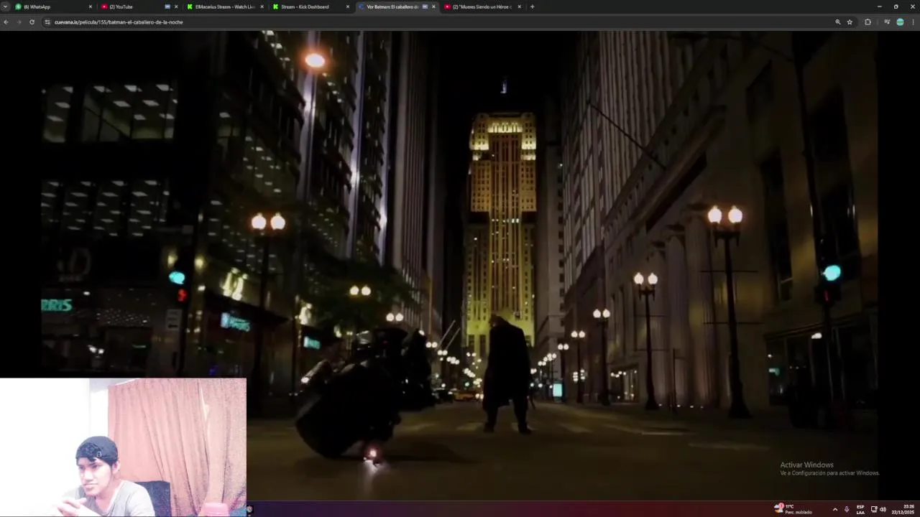Go forward to the next page
The height and width of the screenshot is (517, 920).
pos(19,22)
